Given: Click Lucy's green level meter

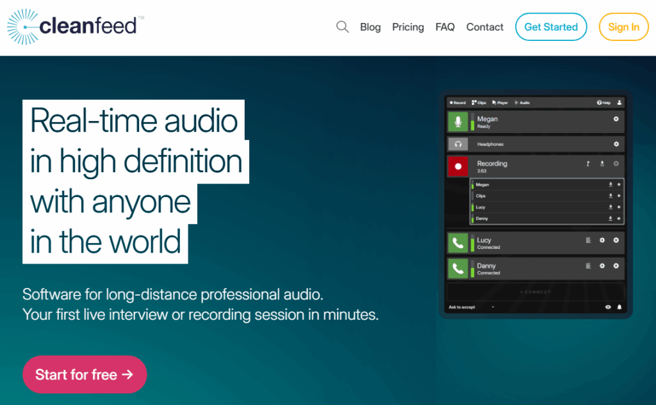Looking at the screenshot, I should click(472, 243).
